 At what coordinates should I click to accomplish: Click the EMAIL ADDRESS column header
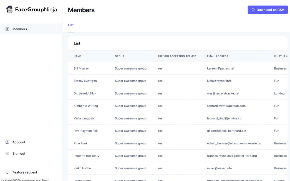point(218,56)
